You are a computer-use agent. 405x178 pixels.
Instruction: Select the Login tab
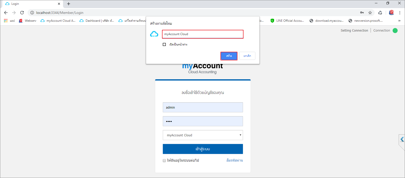tap(33, 4)
